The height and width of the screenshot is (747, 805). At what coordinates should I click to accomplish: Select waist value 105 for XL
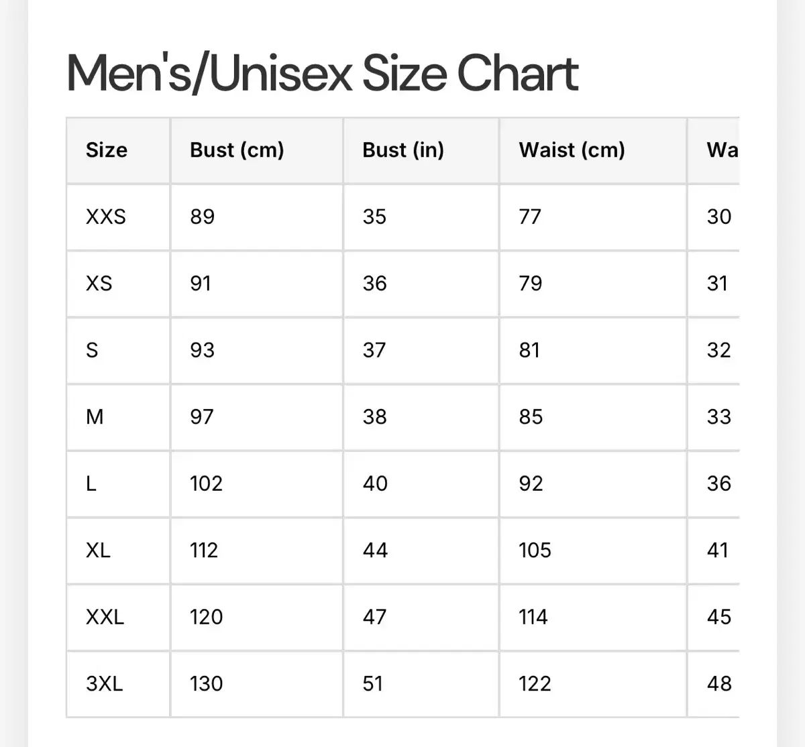click(x=535, y=550)
